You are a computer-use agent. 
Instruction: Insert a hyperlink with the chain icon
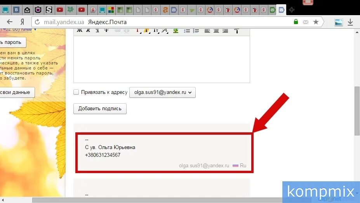(118, 31)
